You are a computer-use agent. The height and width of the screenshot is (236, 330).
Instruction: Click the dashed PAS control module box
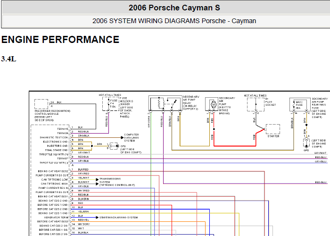(41, 104)
